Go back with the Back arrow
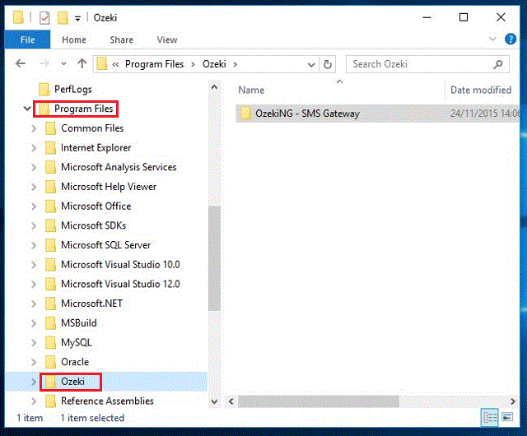Image resolution: width=527 pixels, height=436 pixels. (x=21, y=63)
